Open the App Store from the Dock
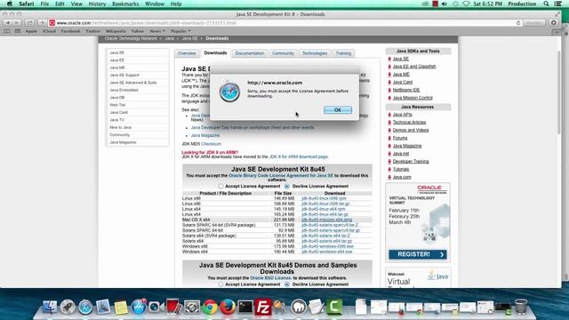The height and width of the screenshot is (320, 569). pos(139,307)
